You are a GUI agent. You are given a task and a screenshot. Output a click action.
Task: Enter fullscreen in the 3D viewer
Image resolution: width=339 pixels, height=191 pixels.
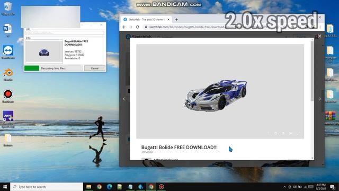(x=299, y=133)
